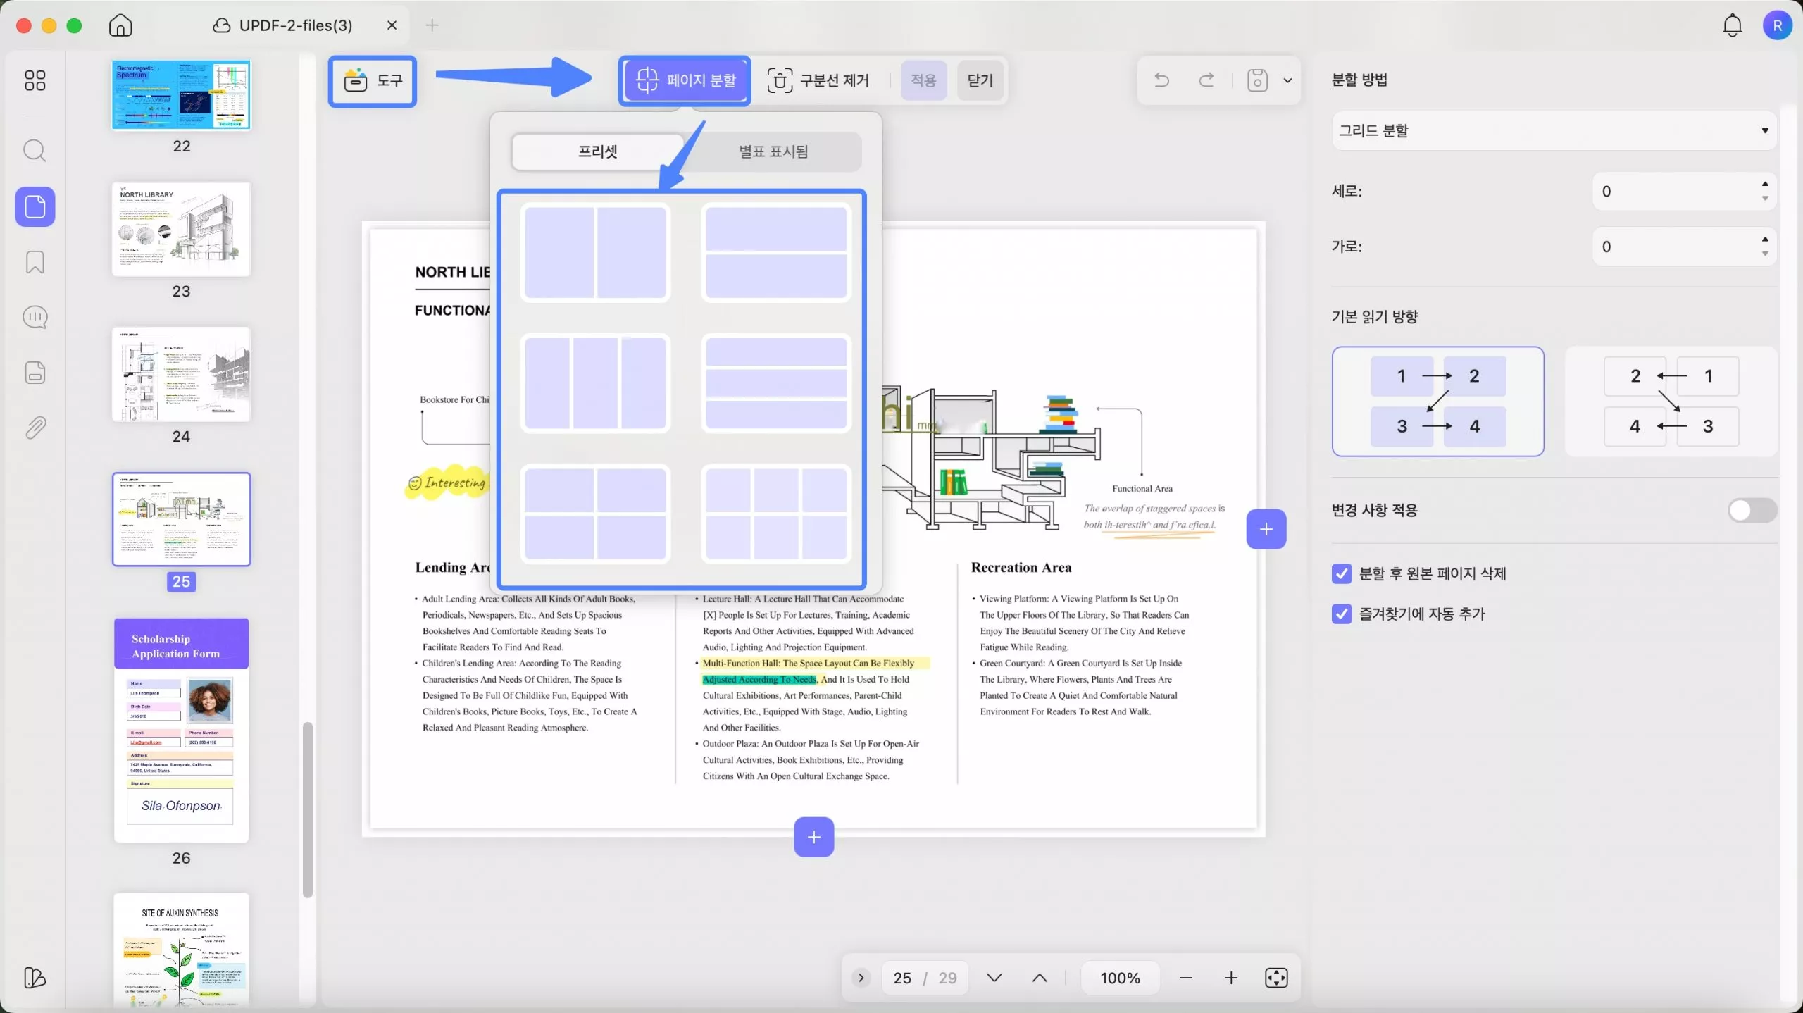Uncheck 즐겨찾기에 자동 추가 checkbox
This screenshot has width=1803, height=1013.
(1342, 614)
